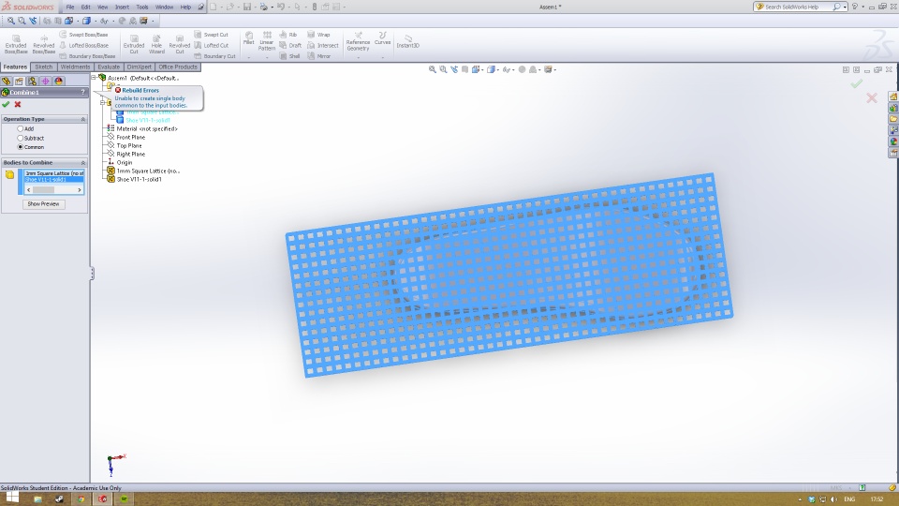Open File Explorer from the taskbar
This screenshot has width=899, height=506.
pyautogui.click(x=37, y=499)
